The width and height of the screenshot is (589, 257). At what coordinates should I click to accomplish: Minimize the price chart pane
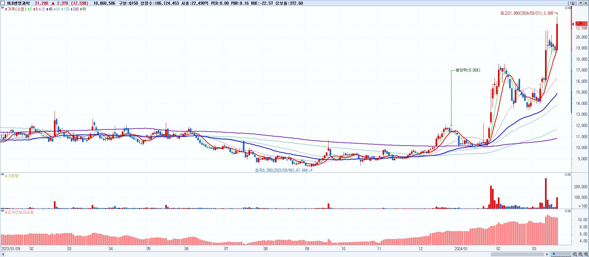[566, 8]
